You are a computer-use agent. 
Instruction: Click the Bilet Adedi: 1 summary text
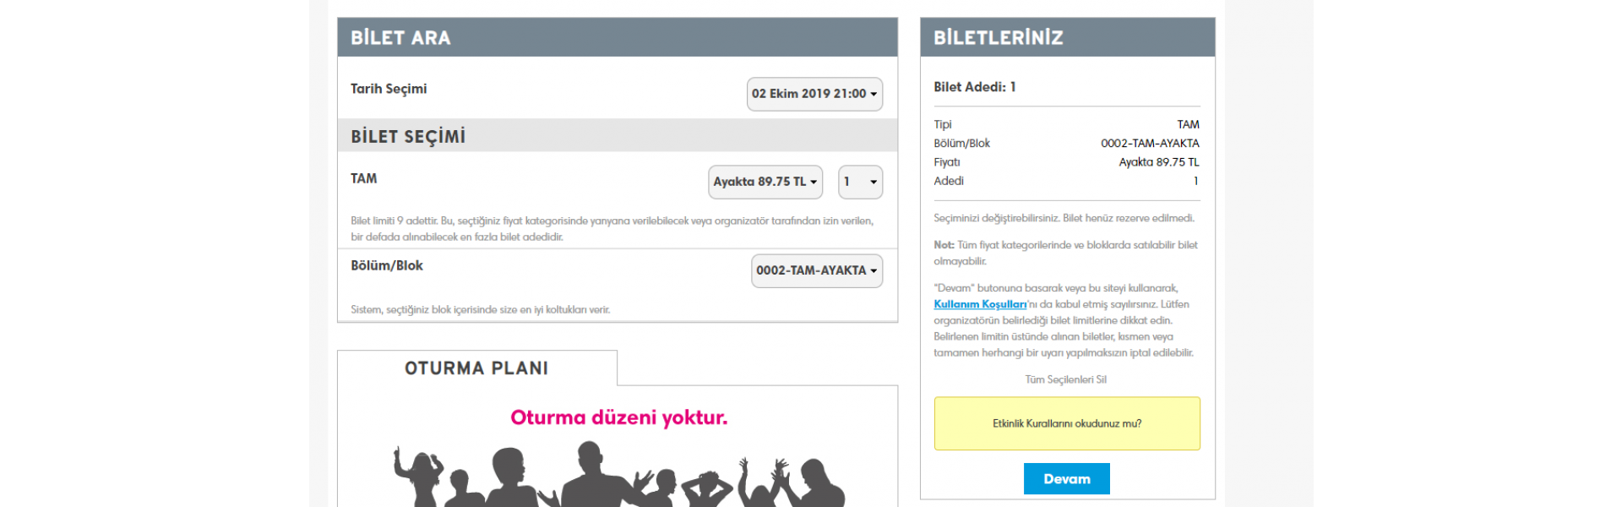coord(974,87)
